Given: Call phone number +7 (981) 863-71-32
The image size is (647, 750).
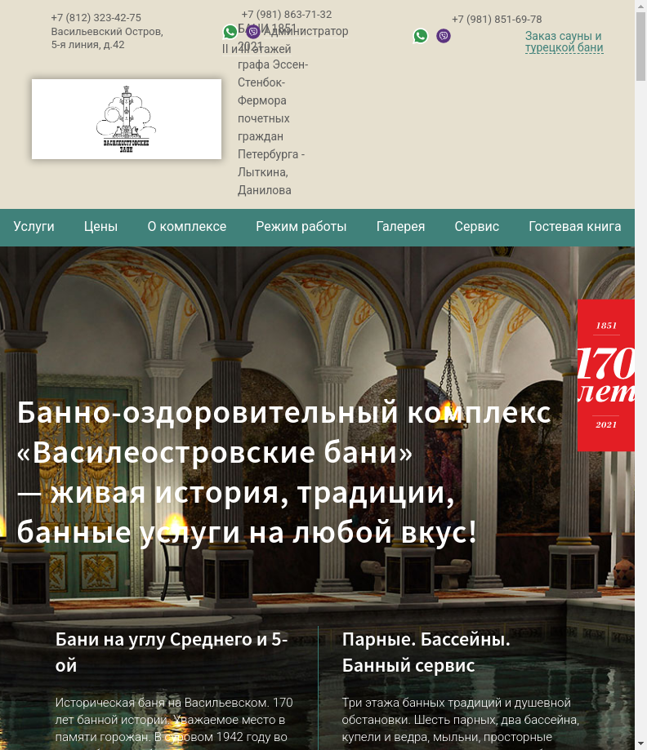Looking at the screenshot, I should pos(287,15).
